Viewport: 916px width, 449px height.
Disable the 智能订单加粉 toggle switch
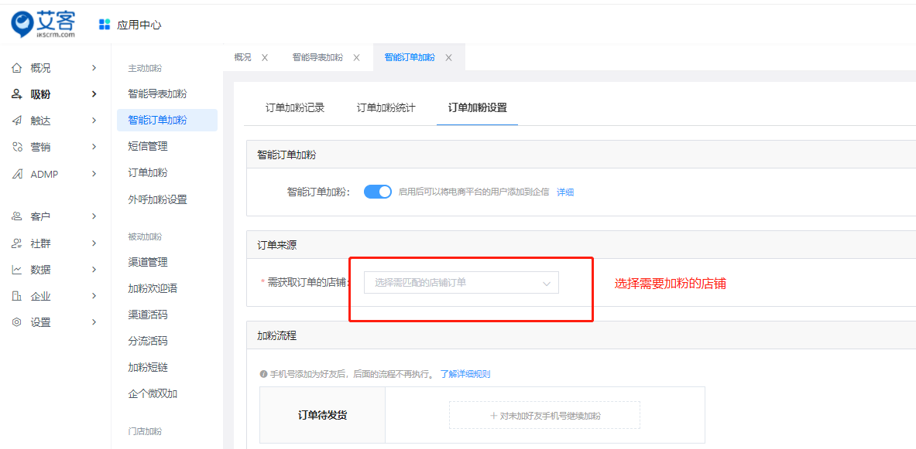click(378, 192)
